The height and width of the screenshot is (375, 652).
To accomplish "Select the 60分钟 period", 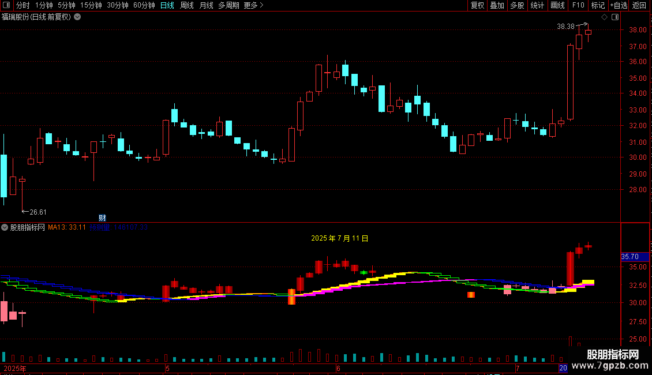I will click(x=144, y=5).
